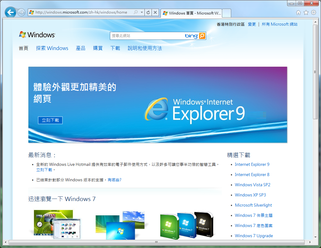Open a new blank tab
The width and height of the screenshot is (321, 248).
(x=227, y=13)
